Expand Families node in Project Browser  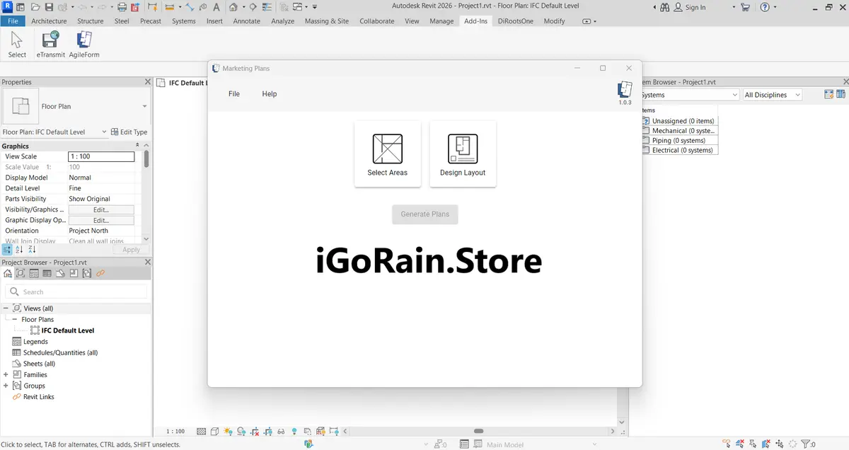tap(6, 375)
